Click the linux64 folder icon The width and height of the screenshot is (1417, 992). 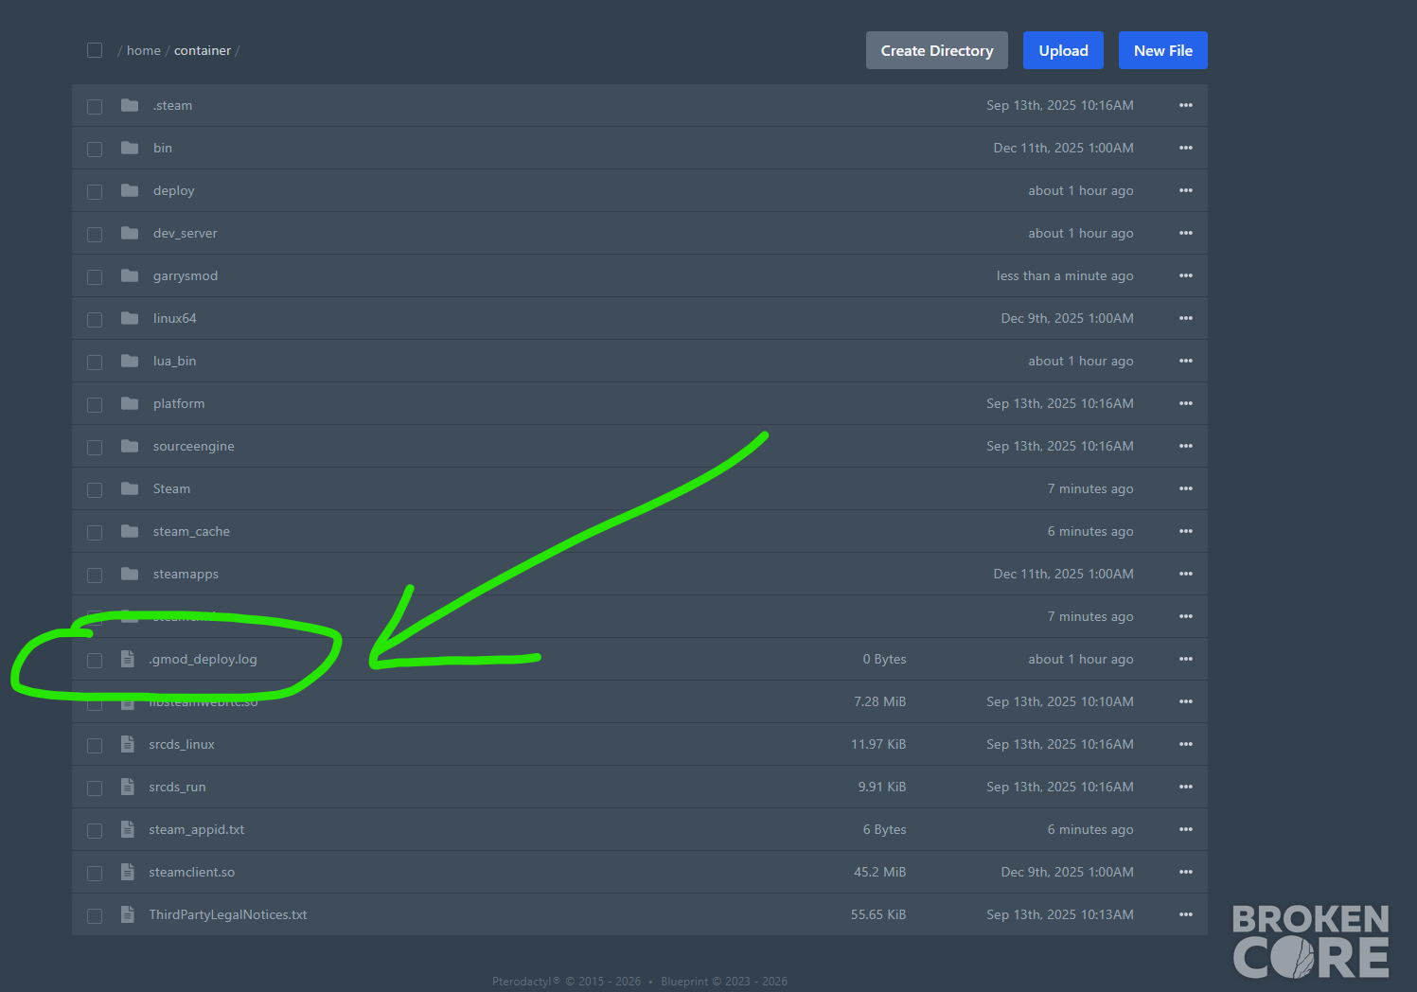tap(130, 318)
